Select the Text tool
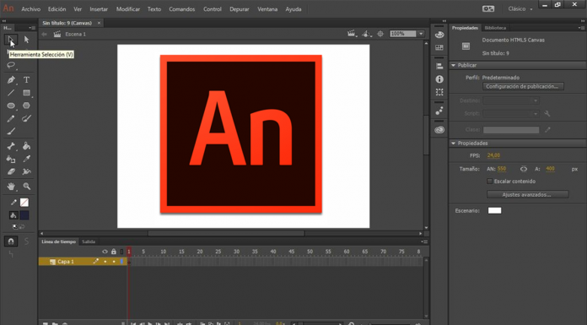 tap(26, 79)
